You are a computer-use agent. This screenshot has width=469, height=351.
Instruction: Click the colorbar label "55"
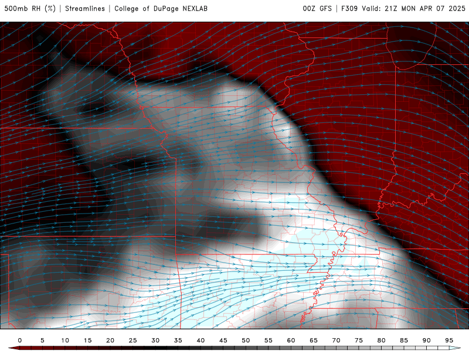click(x=269, y=340)
